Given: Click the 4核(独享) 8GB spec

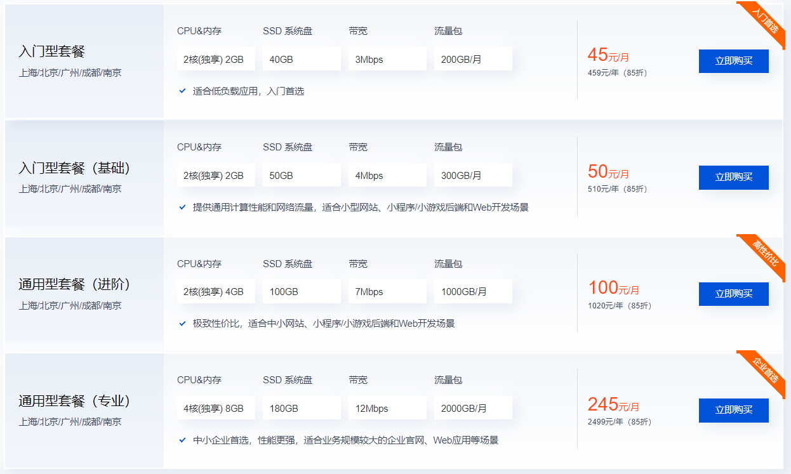Looking at the screenshot, I should 216,408.
